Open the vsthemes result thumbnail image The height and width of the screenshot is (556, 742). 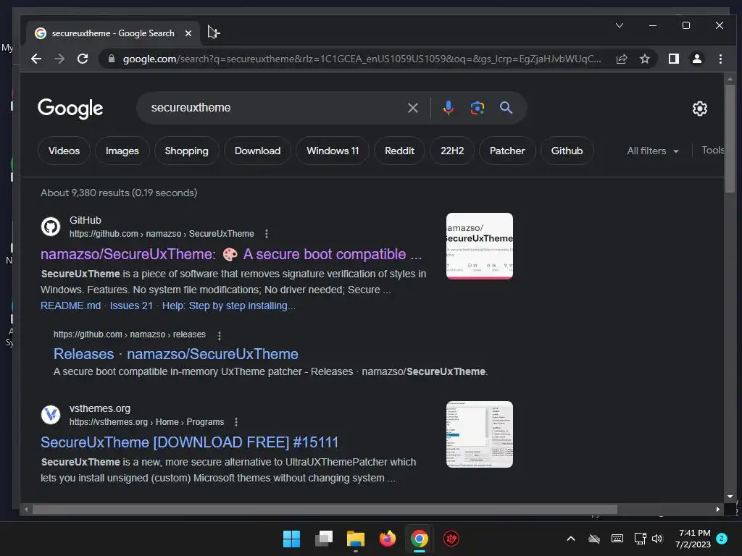click(480, 434)
